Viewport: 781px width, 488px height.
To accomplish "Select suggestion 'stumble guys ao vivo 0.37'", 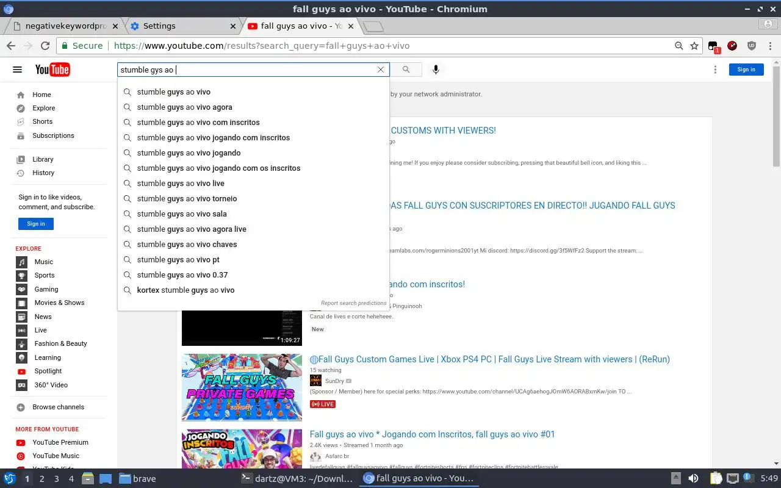I will (253, 274).
